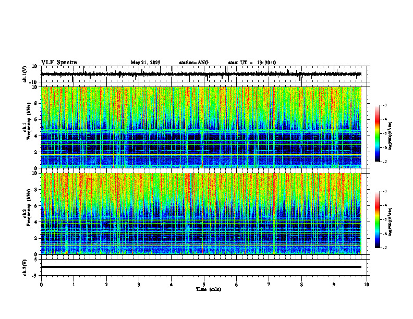Image resolution: width=413 pixels, height=319 pixels.
Task: Click the "start UT = 13:30: 0" label
Action: 252,63
